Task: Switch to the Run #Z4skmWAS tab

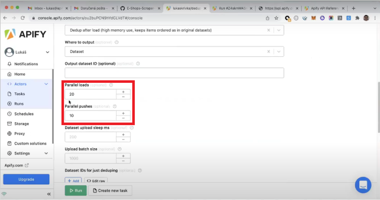Action: coord(232,8)
